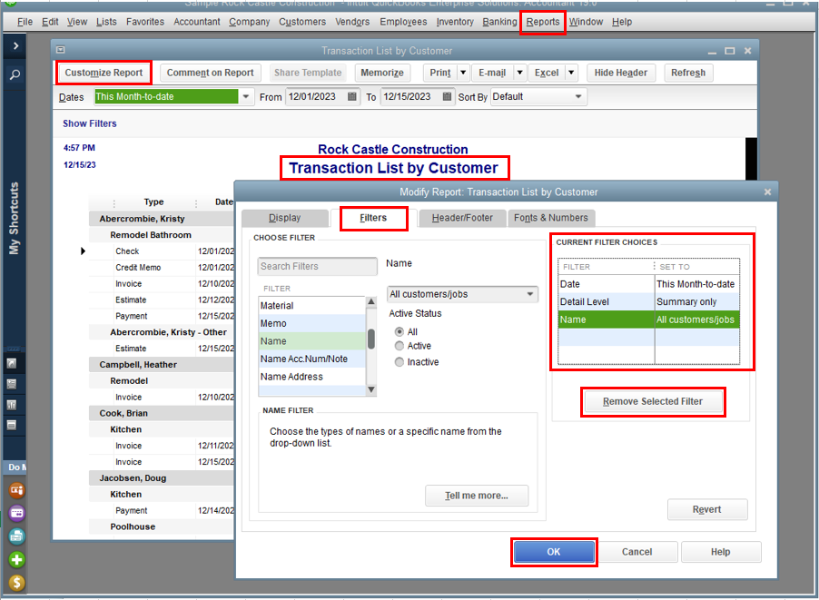Screen dimensions: 819x600
Task: Click the sidebar window panel icon
Action: coord(12,425)
